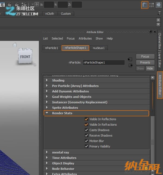
Task: Start IPR render from the status line
Action: [x=17, y=4]
